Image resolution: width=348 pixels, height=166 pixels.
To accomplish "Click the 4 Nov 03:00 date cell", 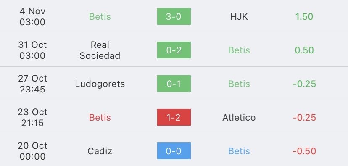I will 32,17.
